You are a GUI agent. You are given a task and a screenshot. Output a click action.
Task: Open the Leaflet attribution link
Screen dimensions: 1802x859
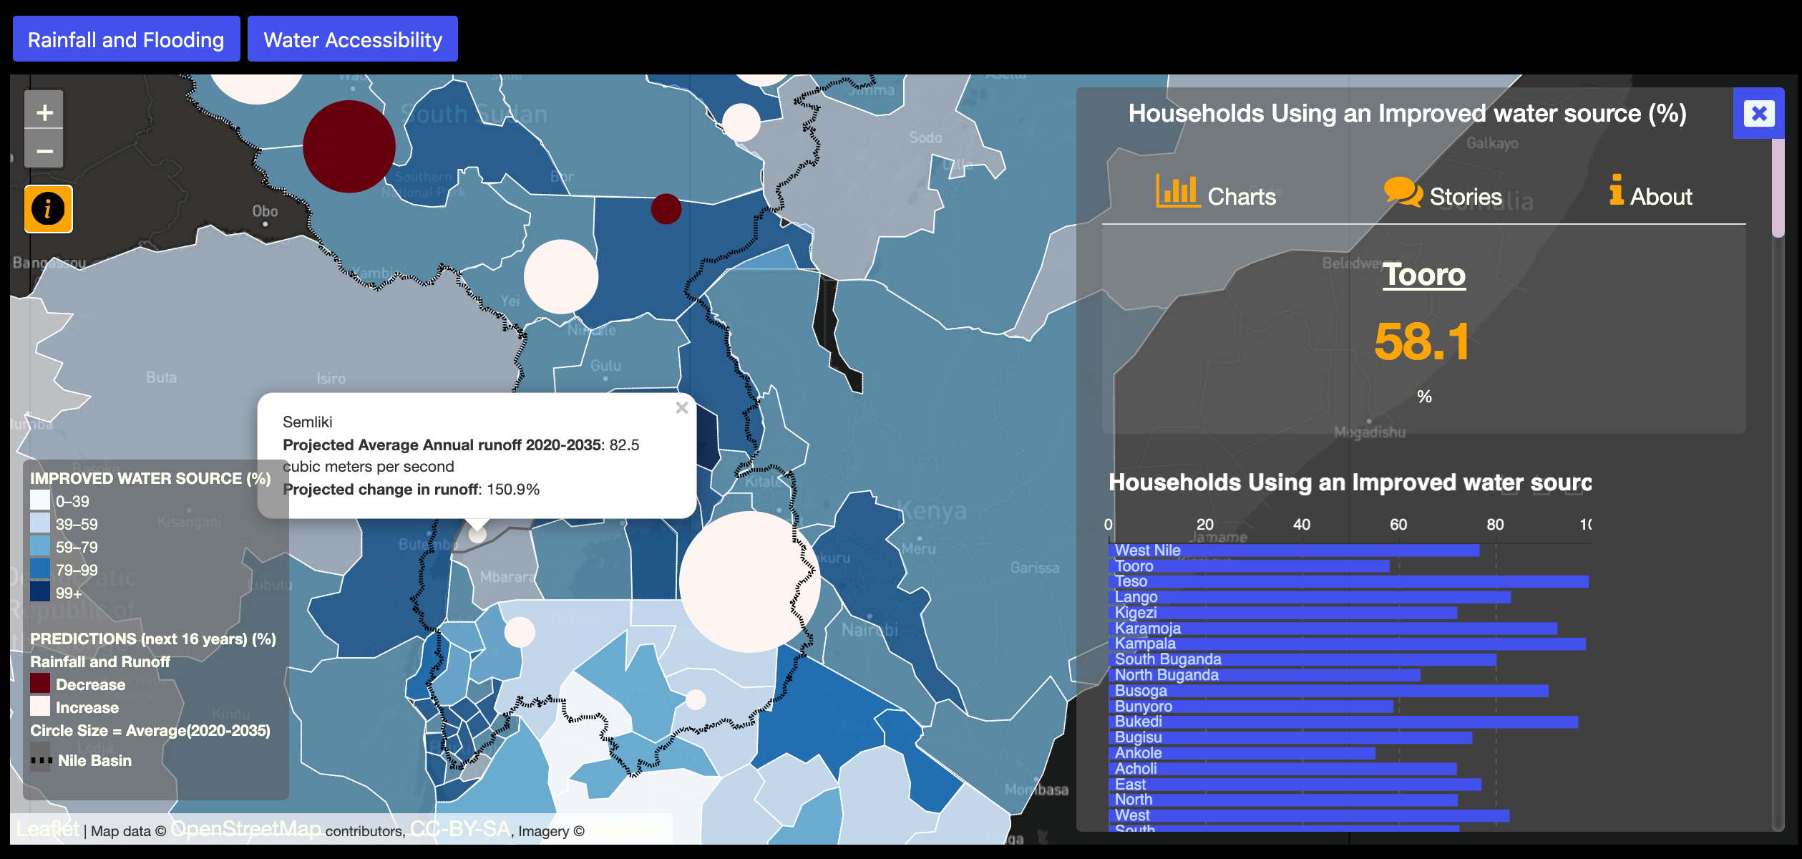coord(47,829)
